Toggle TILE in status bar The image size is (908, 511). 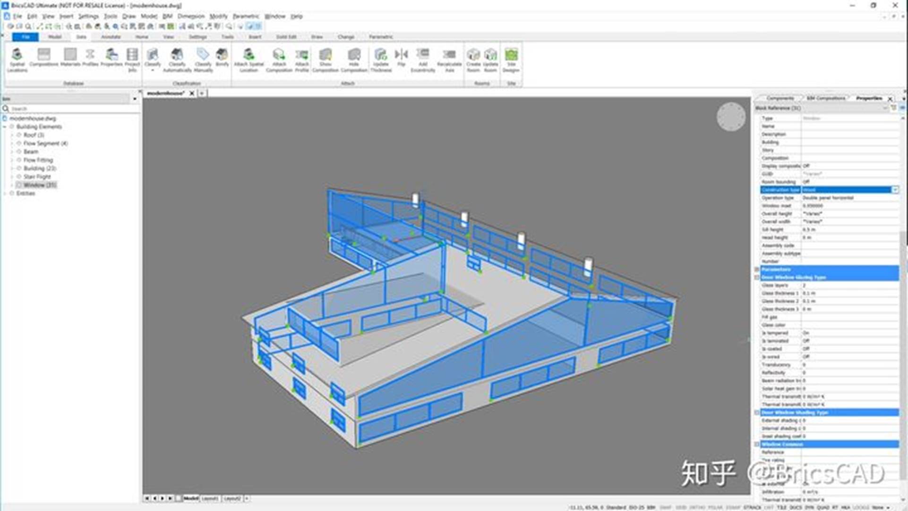click(x=781, y=508)
